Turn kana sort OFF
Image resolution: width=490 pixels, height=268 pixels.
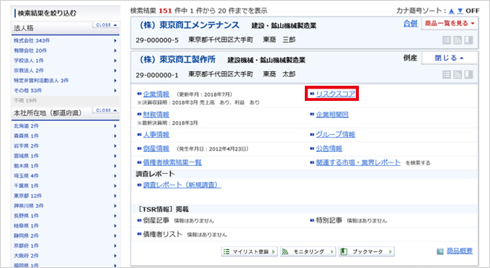pos(472,11)
